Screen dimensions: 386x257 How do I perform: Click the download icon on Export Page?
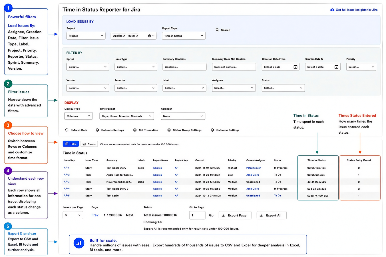click(223, 215)
